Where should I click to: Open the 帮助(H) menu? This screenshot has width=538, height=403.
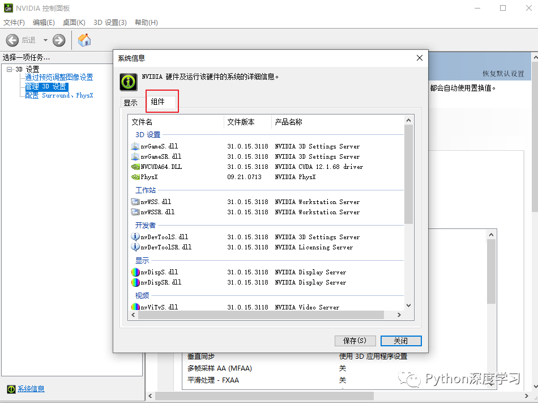click(146, 22)
